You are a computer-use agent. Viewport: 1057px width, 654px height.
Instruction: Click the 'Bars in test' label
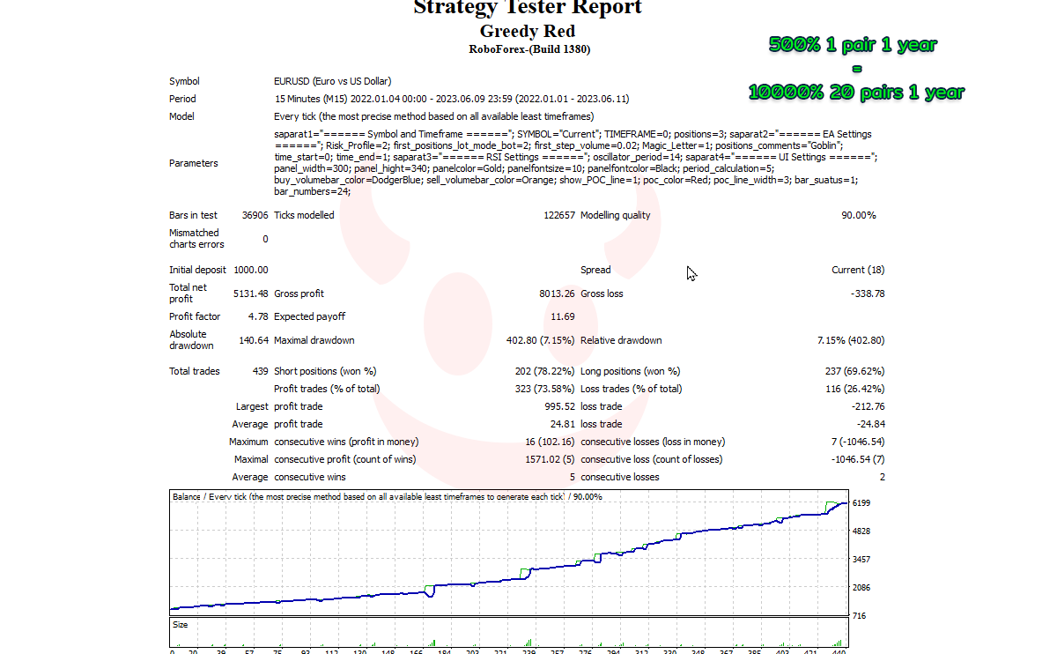(193, 215)
